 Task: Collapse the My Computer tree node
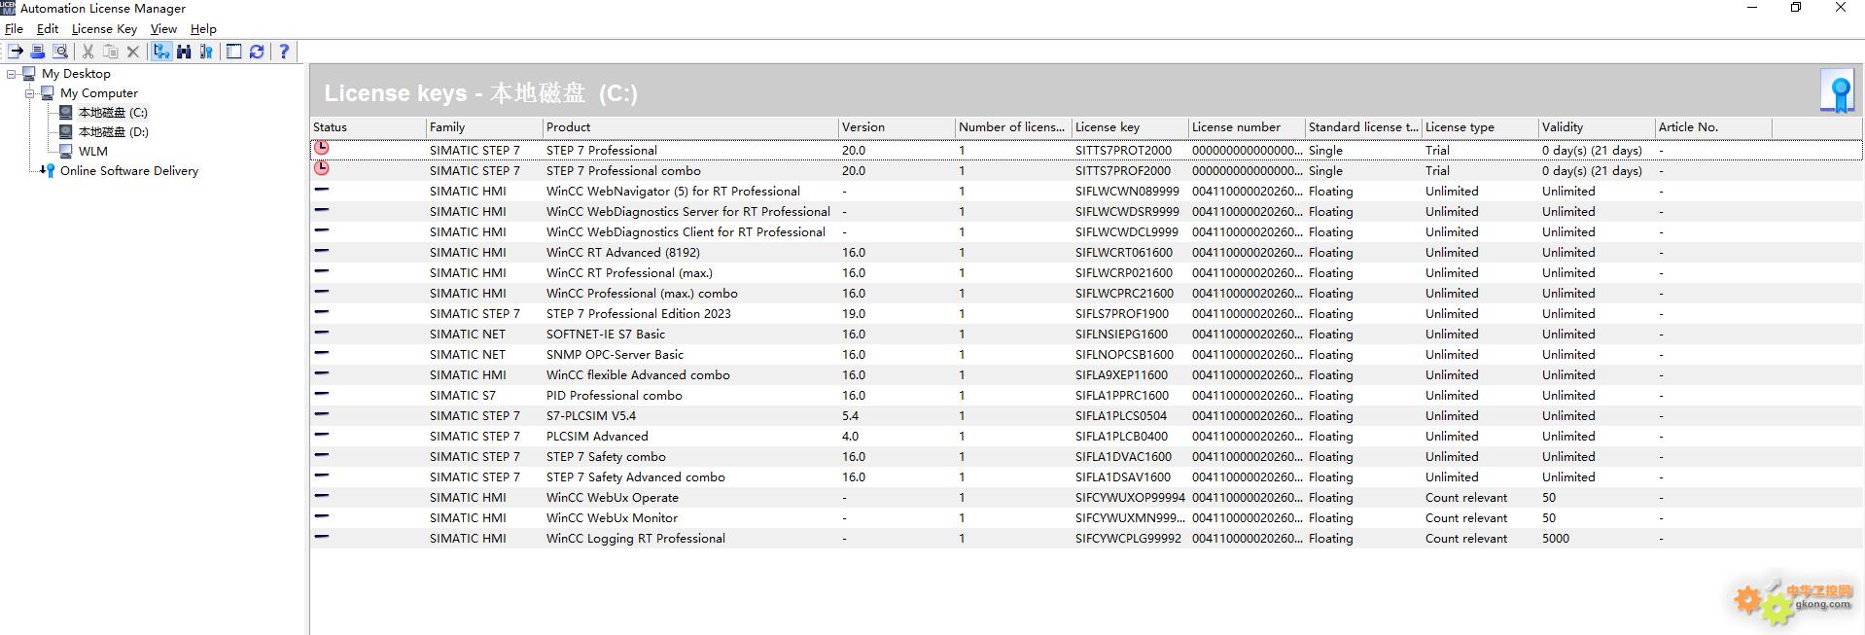[30, 93]
